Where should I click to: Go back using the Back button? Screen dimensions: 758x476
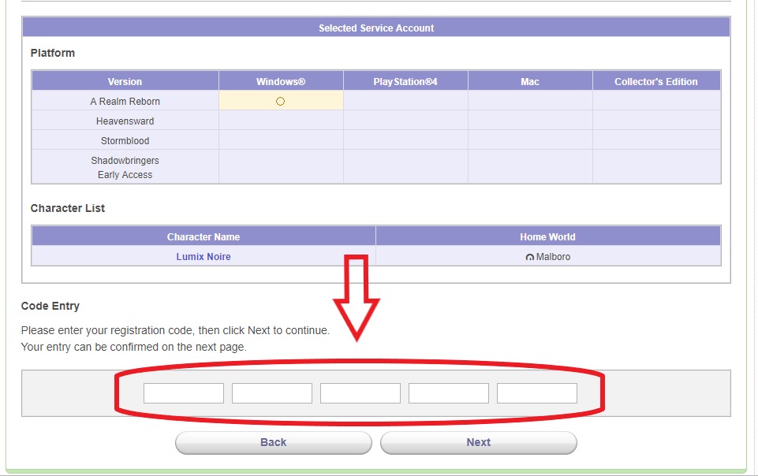pos(273,442)
